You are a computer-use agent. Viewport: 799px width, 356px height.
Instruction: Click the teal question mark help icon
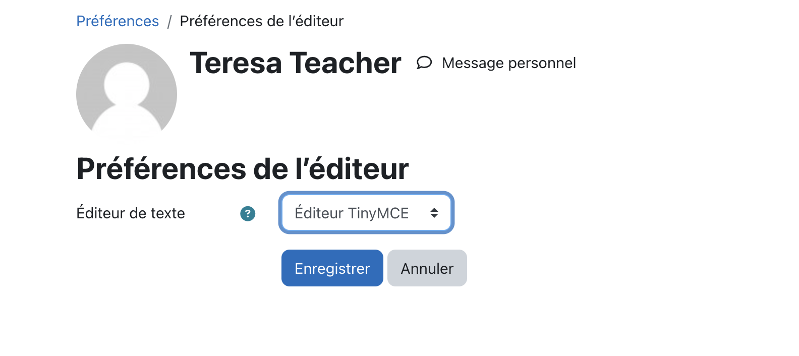[x=248, y=214]
